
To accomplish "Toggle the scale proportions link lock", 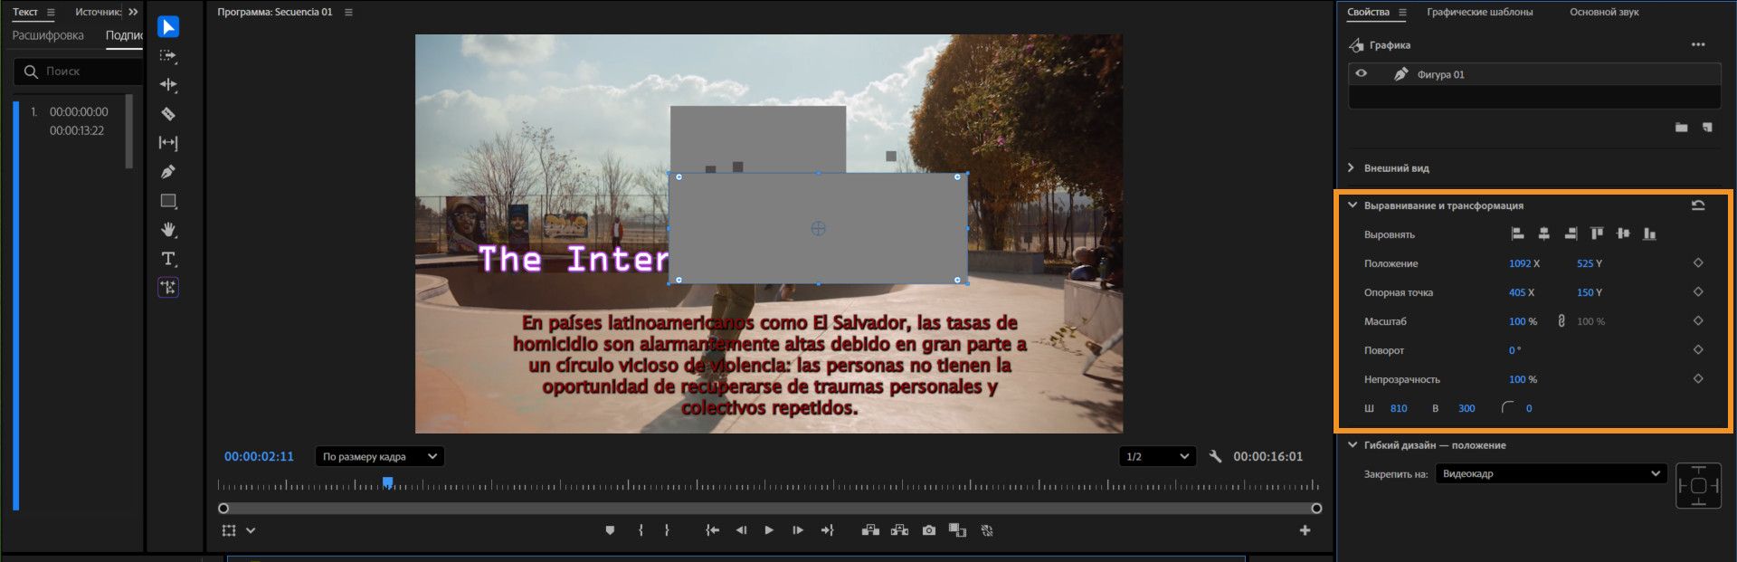I will 1561,321.
